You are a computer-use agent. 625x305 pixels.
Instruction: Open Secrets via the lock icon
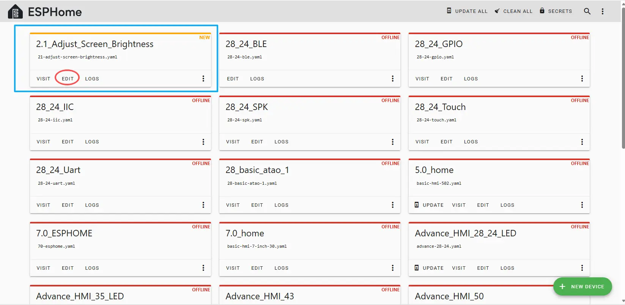click(542, 11)
